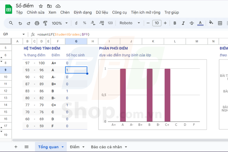The height and width of the screenshot is (152, 228).
Task: Activate the paint format tool
Action: [x=45, y=23]
